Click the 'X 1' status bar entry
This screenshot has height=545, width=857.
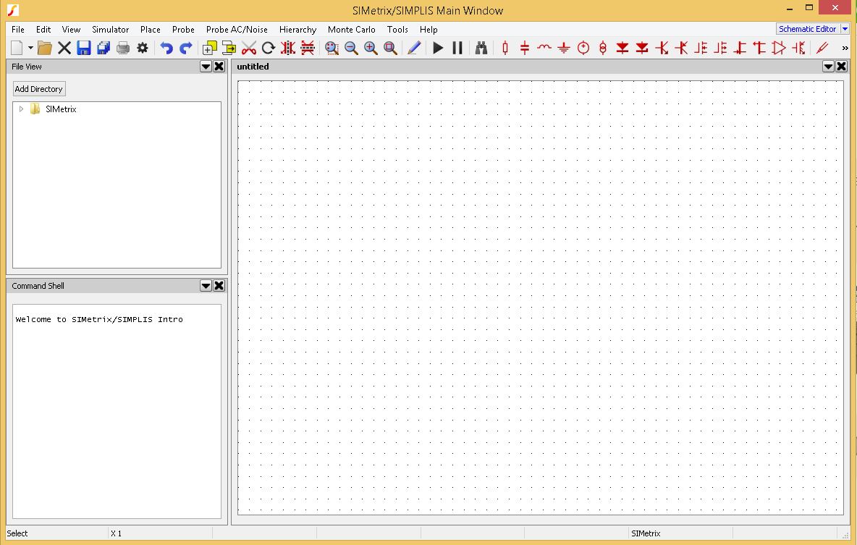click(116, 533)
